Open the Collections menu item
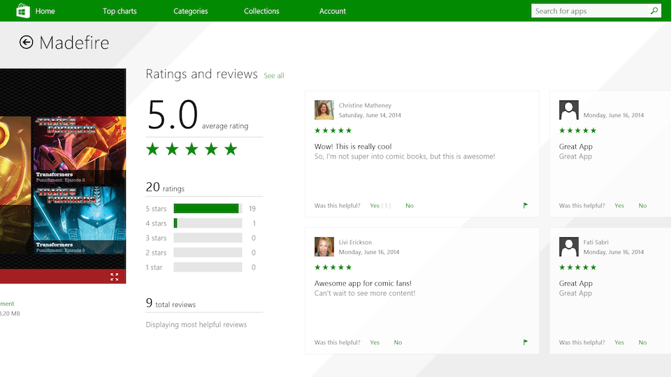Viewport: 671px width, 377px height. coord(261,11)
